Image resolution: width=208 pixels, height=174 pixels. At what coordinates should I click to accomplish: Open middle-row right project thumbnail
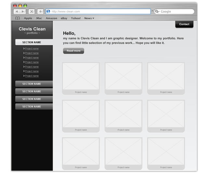pyautogui.click(x=166, y=116)
